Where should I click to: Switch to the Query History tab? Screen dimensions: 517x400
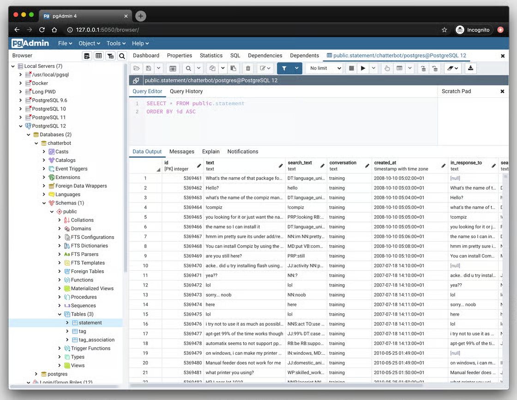[x=186, y=91]
